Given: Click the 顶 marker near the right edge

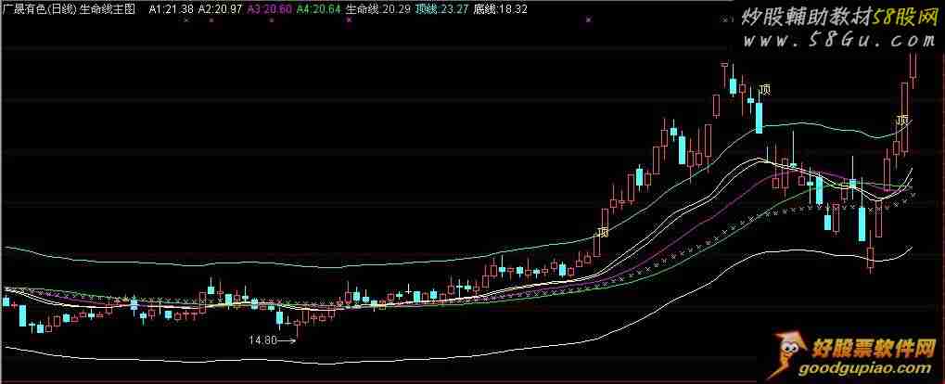Looking at the screenshot, I should point(902,120).
